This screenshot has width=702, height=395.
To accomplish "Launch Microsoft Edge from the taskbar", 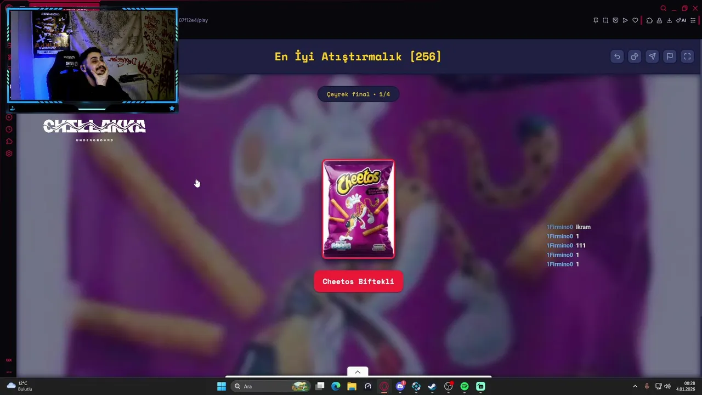I will 336,386.
